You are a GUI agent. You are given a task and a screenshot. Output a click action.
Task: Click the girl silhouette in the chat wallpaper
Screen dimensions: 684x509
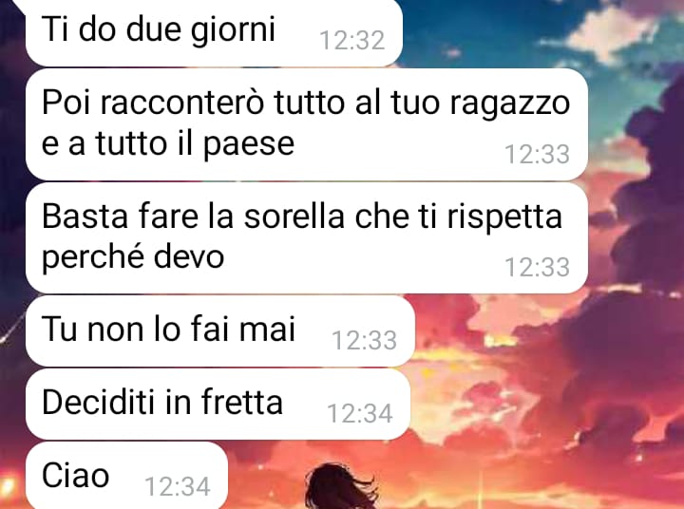point(340,486)
